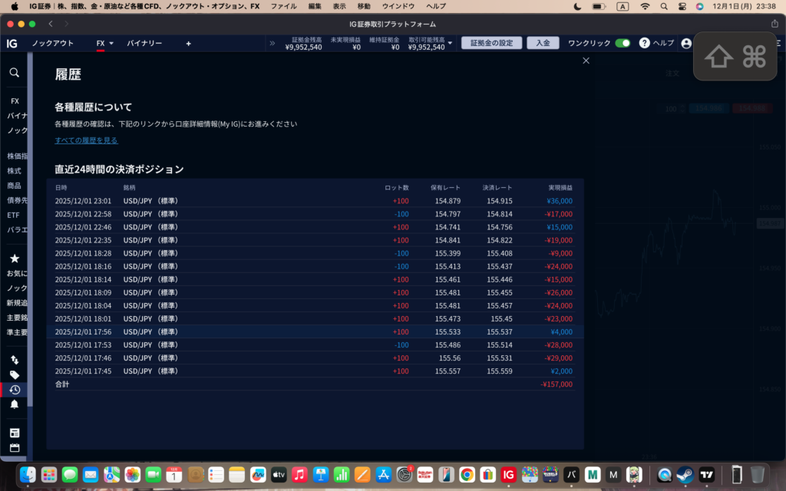Open the すべての履歴を見る link

tap(86, 140)
